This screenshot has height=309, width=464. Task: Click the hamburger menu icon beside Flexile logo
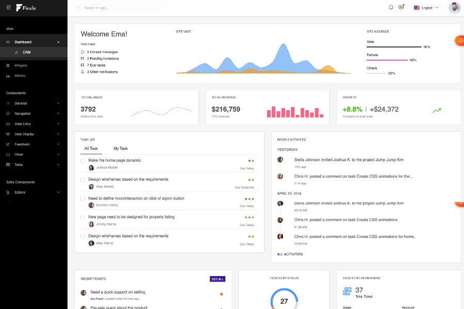click(x=8, y=7)
